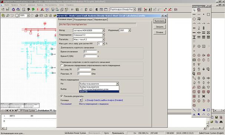Select the boxed S element tool

[204, 46]
